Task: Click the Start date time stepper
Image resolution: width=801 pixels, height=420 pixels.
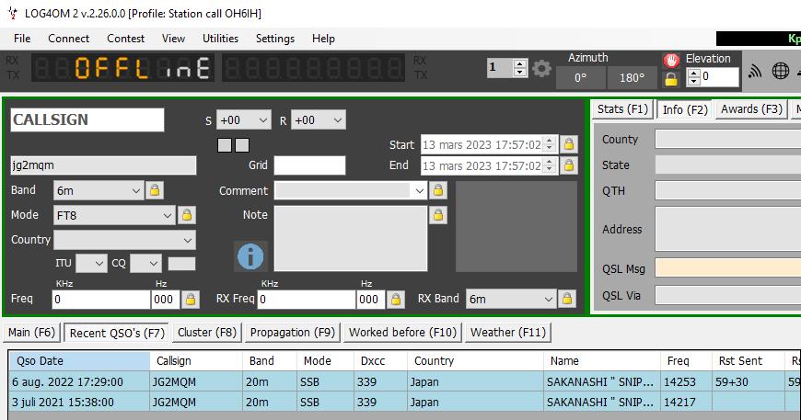Action: tap(549, 145)
